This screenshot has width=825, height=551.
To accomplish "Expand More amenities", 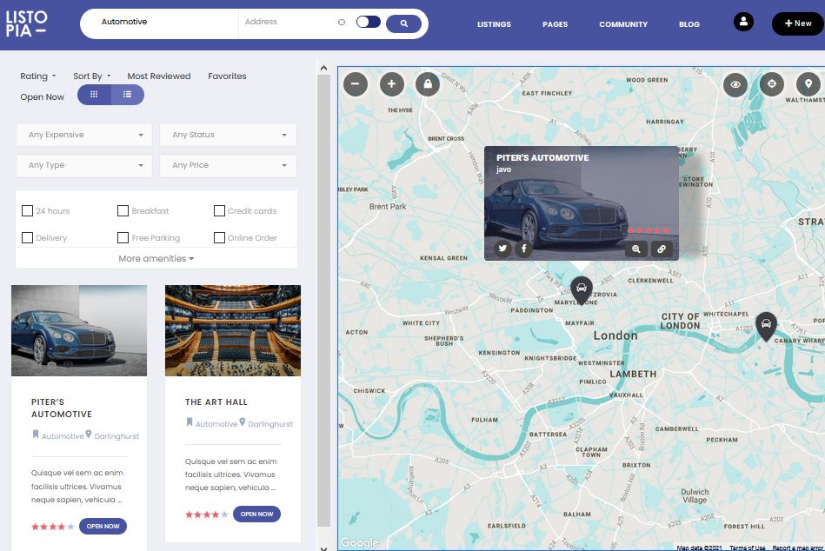I will tap(156, 259).
